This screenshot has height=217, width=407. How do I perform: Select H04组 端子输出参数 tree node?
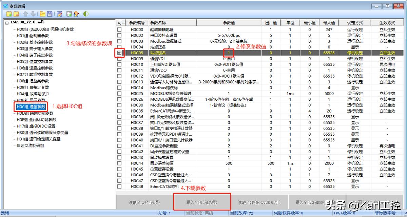[35, 55]
